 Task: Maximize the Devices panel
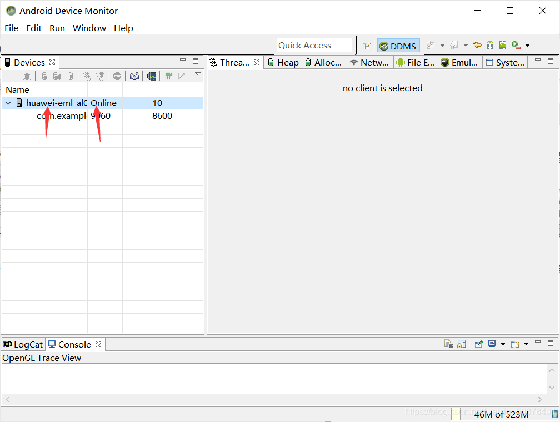pyautogui.click(x=196, y=61)
